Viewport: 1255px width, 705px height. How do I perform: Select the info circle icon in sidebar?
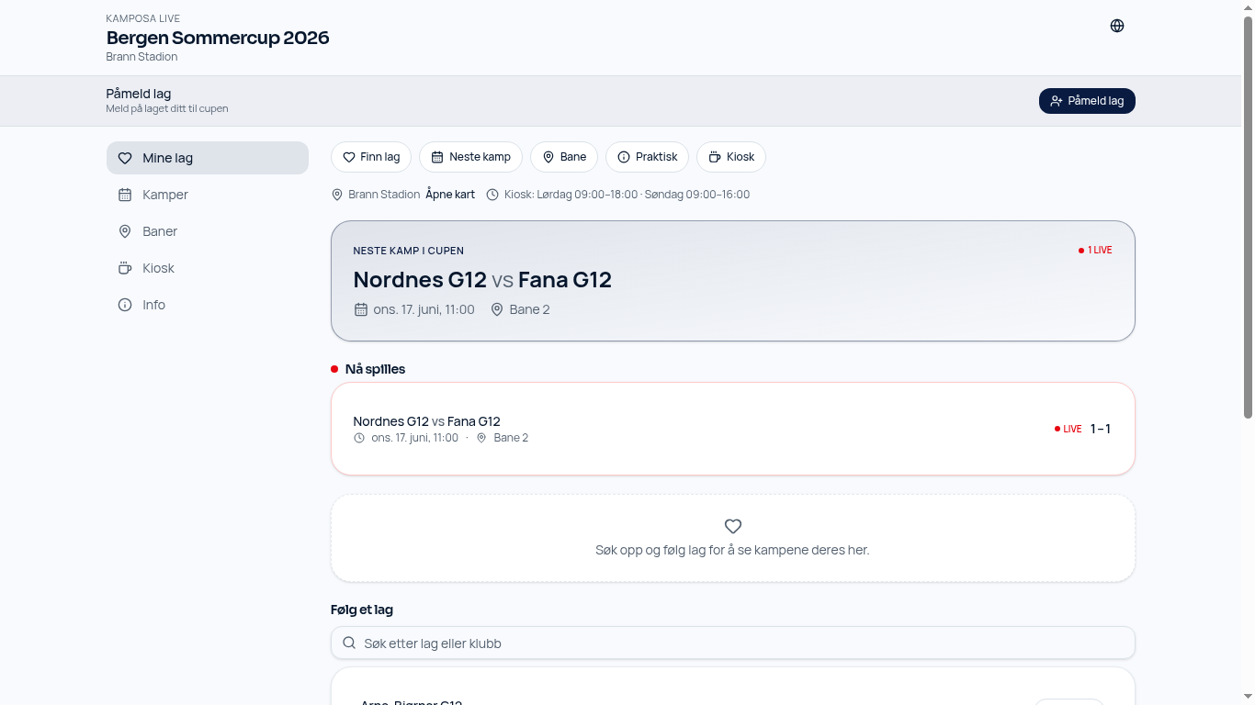tap(125, 305)
